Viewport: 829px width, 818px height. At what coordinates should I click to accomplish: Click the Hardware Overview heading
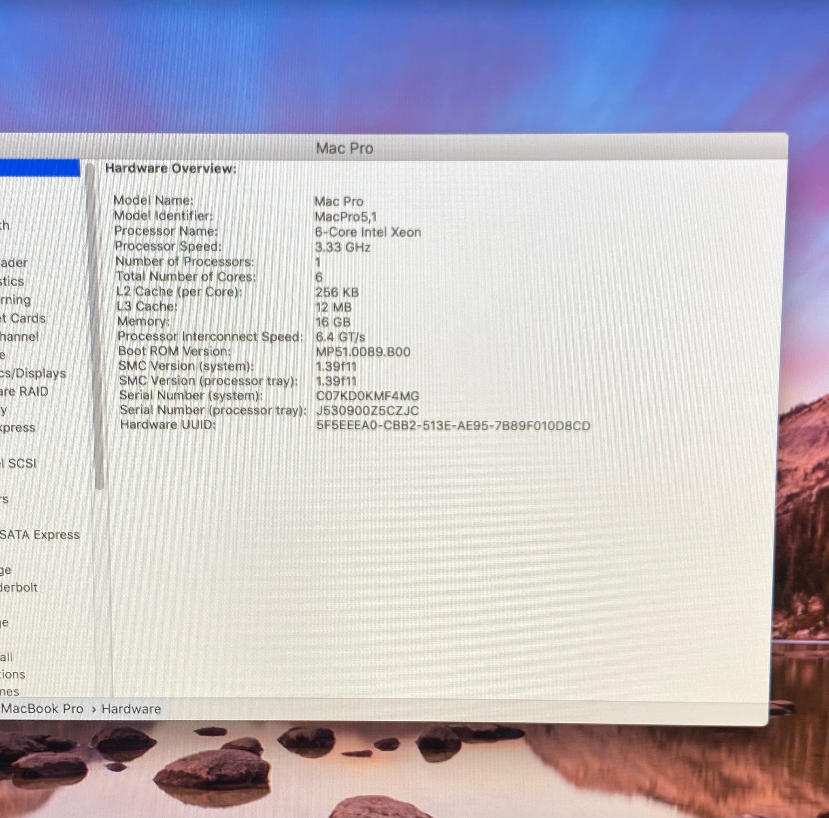[171, 168]
